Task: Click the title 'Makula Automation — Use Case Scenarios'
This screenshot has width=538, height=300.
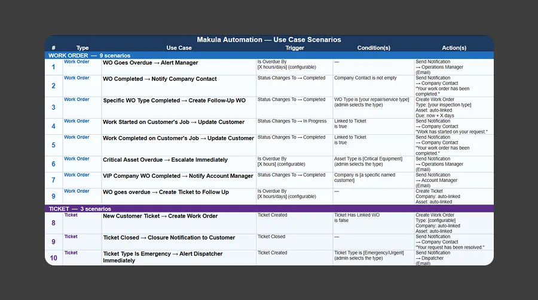Action: click(x=268, y=40)
